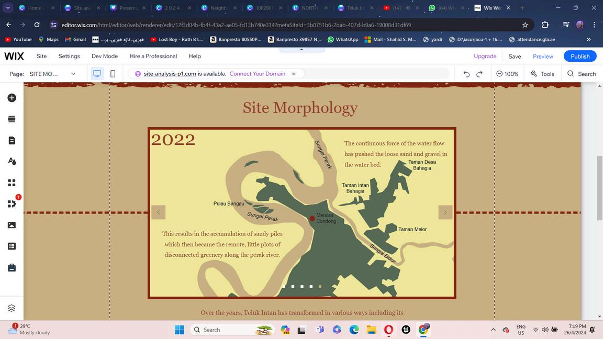Image resolution: width=603 pixels, height=339 pixels.
Task: Go to previous slide in slideshow
Action: 159,212
